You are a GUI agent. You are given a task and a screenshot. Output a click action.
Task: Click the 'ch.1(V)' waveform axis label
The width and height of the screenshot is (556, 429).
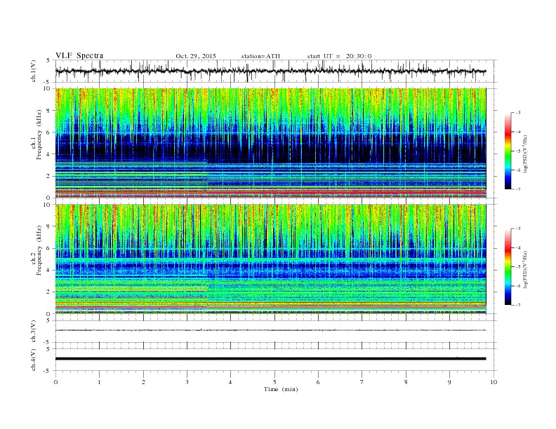34,71
